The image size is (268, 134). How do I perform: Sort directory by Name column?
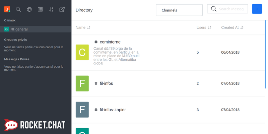pyautogui.click(x=83, y=27)
